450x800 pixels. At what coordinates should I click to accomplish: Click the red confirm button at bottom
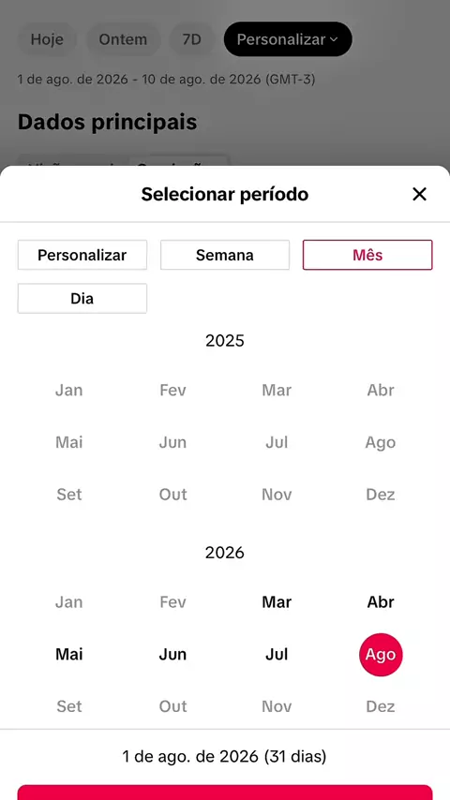(225, 793)
